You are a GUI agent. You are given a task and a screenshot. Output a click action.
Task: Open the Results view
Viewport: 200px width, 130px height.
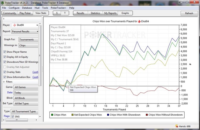[81, 13]
